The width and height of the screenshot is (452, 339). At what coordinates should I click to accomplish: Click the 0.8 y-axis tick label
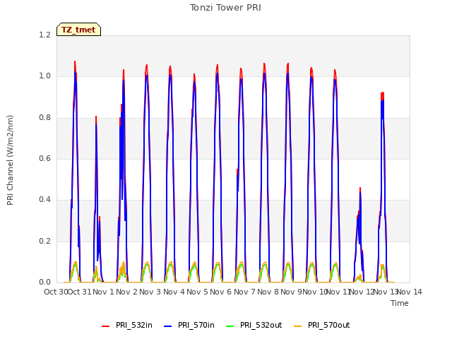tap(44, 118)
